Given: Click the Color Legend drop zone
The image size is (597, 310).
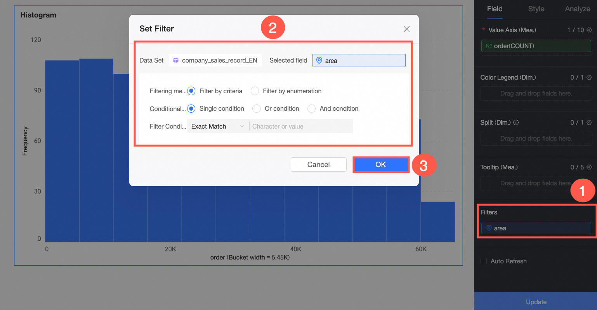Looking at the screenshot, I should [536, 94].
